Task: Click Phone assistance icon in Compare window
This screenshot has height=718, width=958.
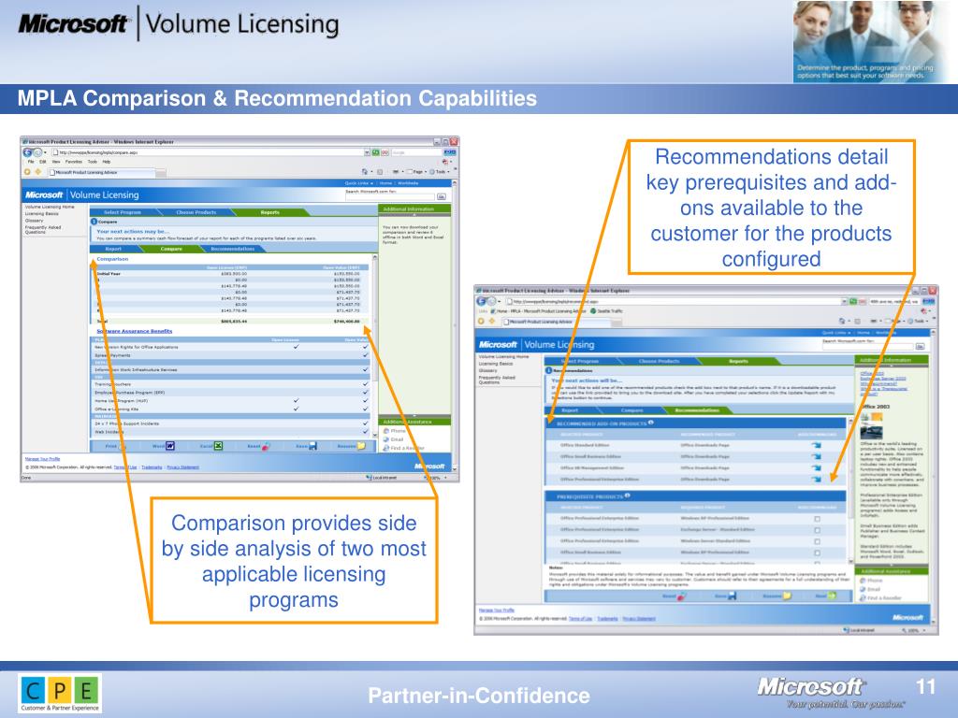Action: point(386,430)
